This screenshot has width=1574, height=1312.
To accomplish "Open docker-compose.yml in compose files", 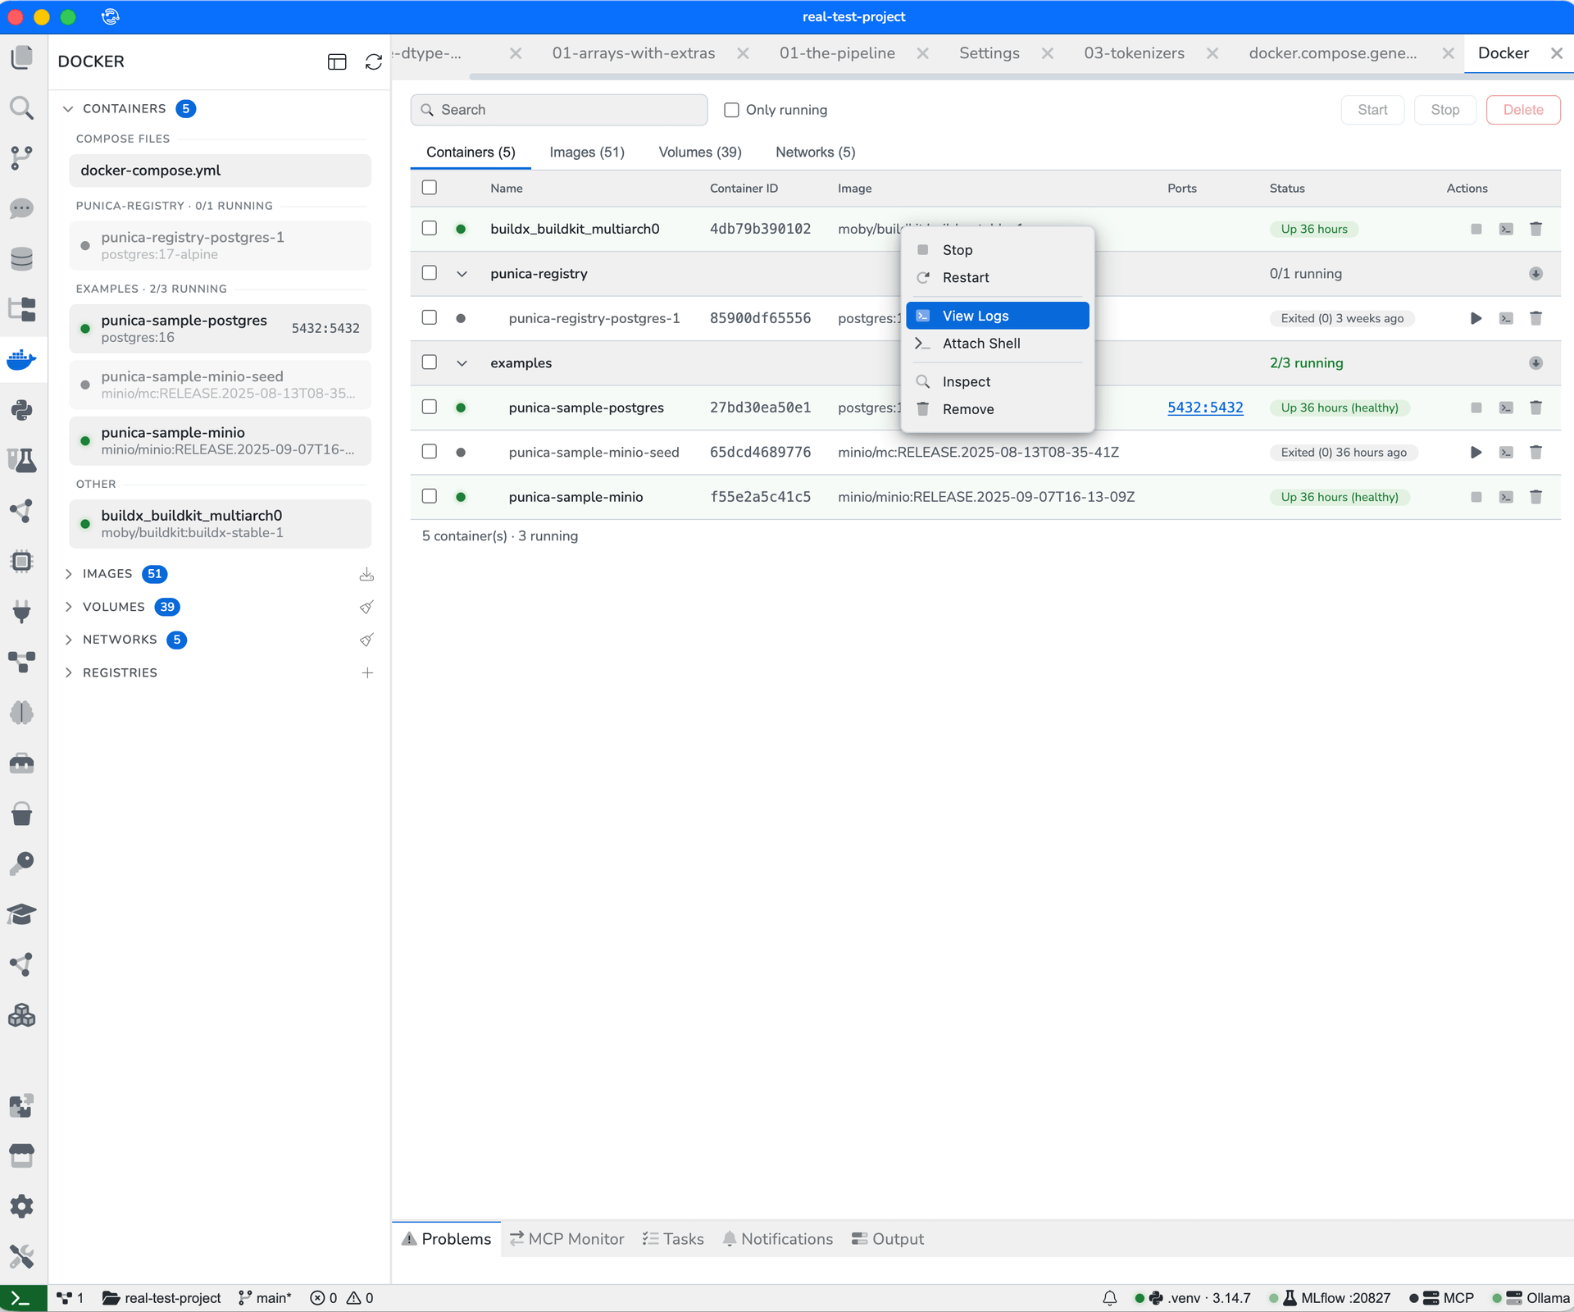I will (x=220, y=171).
